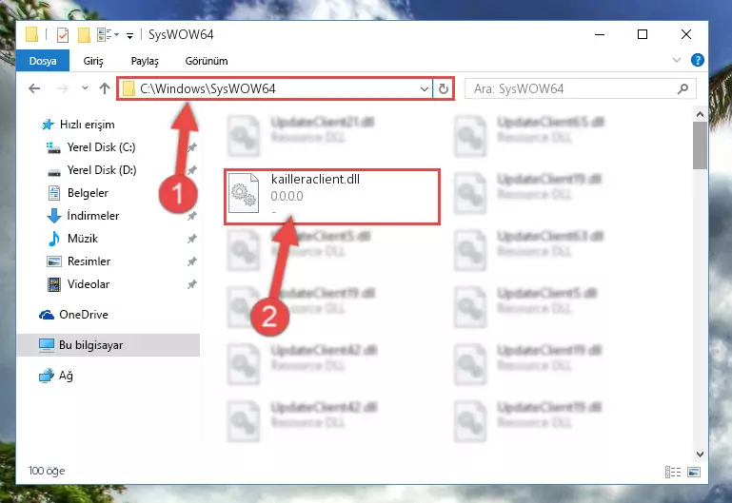Select Bu bilgisayar in navigation pane
Screen dimensions: 732x503
[x=90, y=345]
